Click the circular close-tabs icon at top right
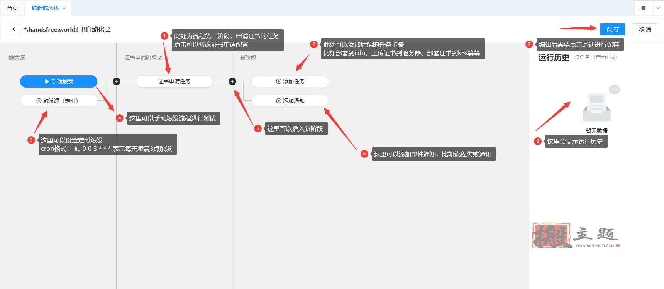This screenshot has height=289, width=664. [x=644, y=8]
